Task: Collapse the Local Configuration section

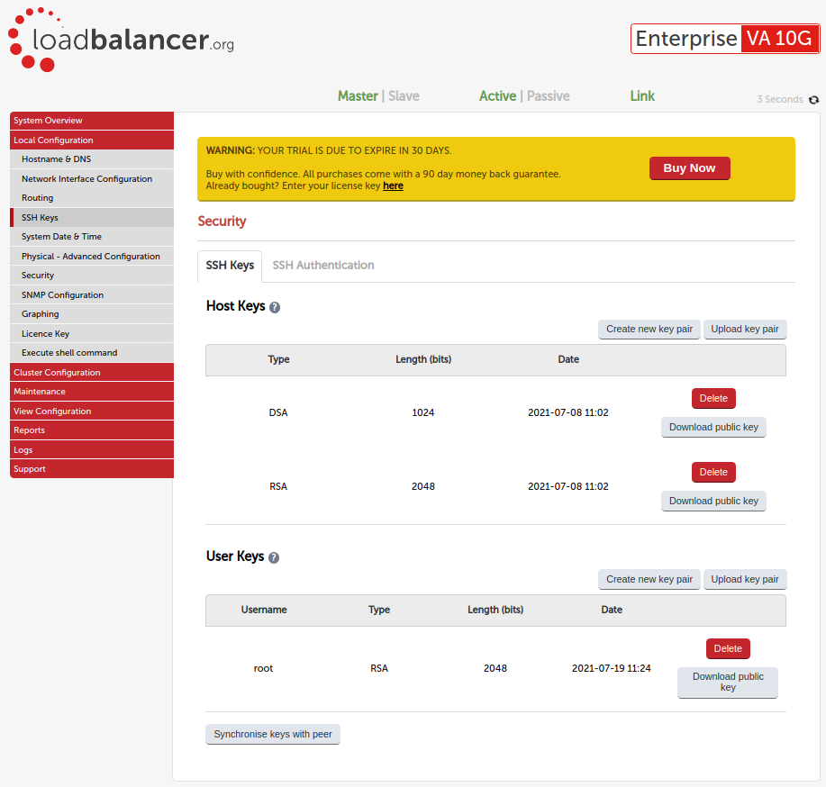Action: [x=91, y=140]
